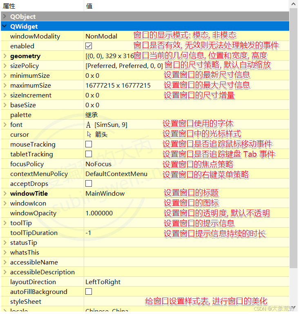
Task: Enable the mouseTracking checkbox
Action: click(89, 144)
